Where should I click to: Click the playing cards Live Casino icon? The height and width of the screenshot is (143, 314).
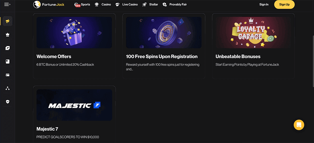pyautogui.click(x=118, y=4)
